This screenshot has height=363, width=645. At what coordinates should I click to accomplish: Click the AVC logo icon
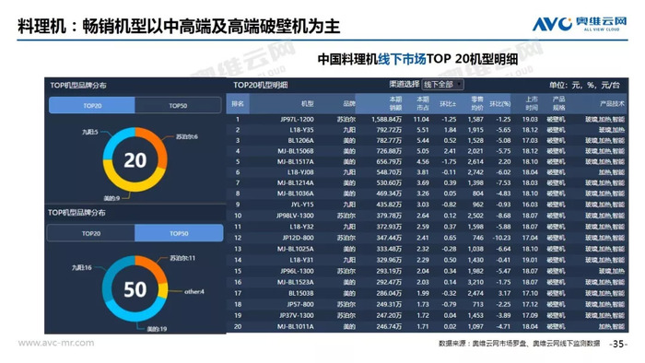pos(552,24)
